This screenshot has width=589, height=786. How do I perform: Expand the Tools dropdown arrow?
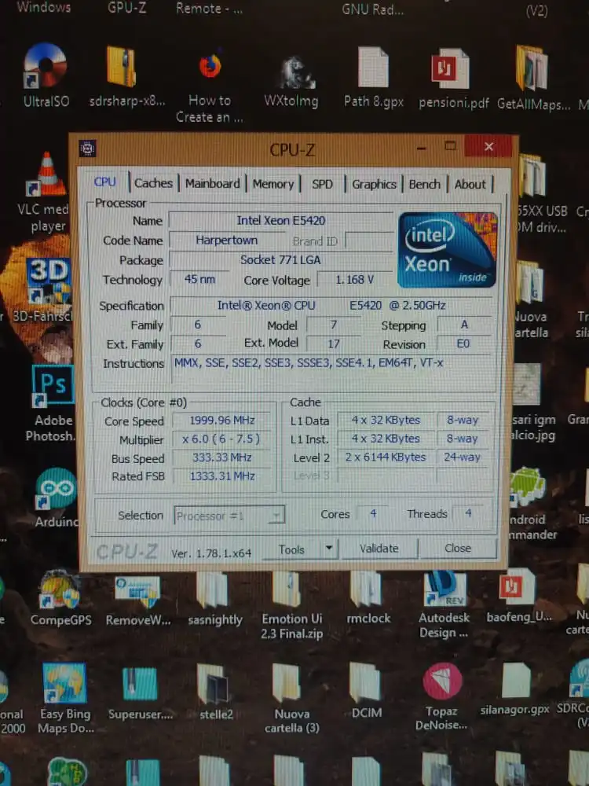tap(330, 549)
